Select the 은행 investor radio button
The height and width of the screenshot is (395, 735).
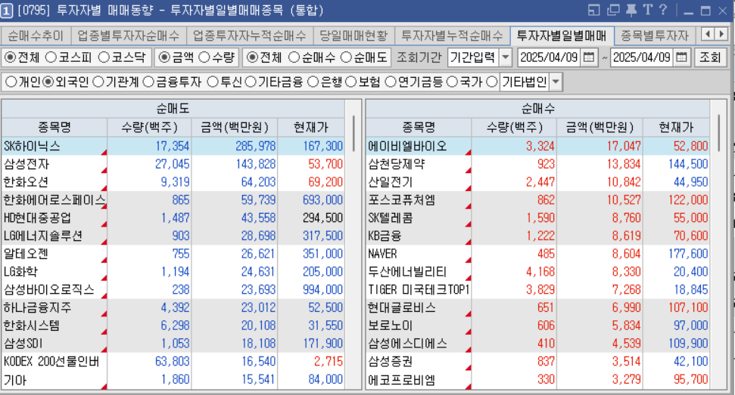(x=313, y=82)
